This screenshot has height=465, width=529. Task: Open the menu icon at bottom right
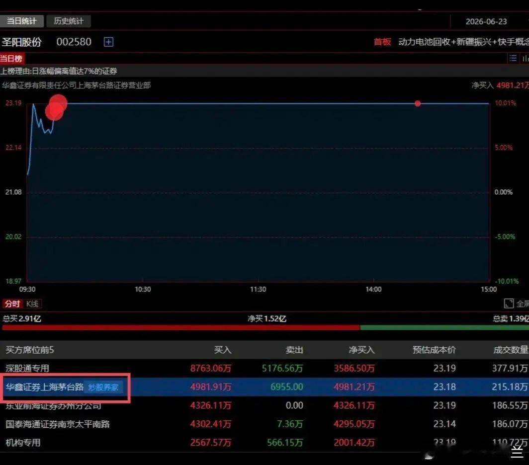point(517,452)
